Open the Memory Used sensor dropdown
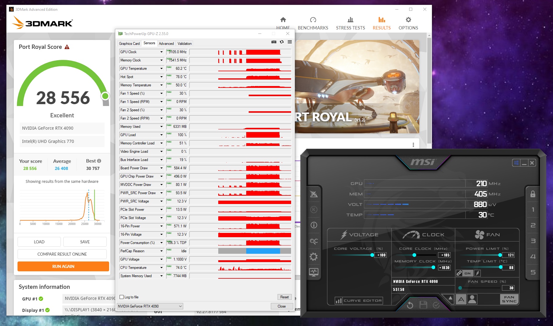Viewport: 553px width, 326px height. tap(161, 127)
